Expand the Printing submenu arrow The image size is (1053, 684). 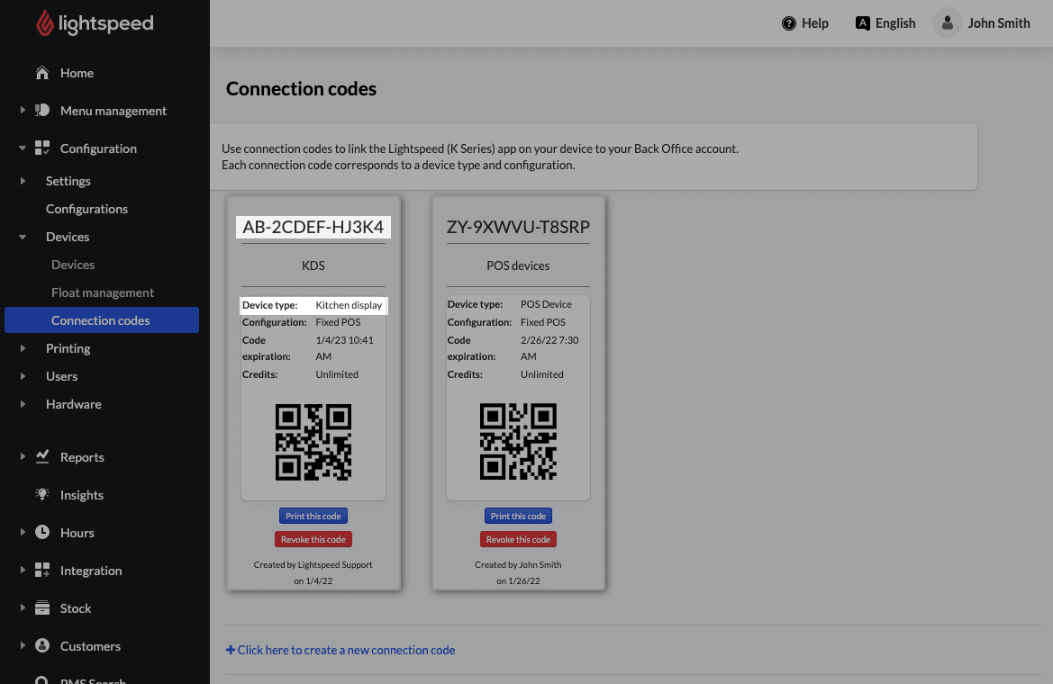tap(23, 348)
